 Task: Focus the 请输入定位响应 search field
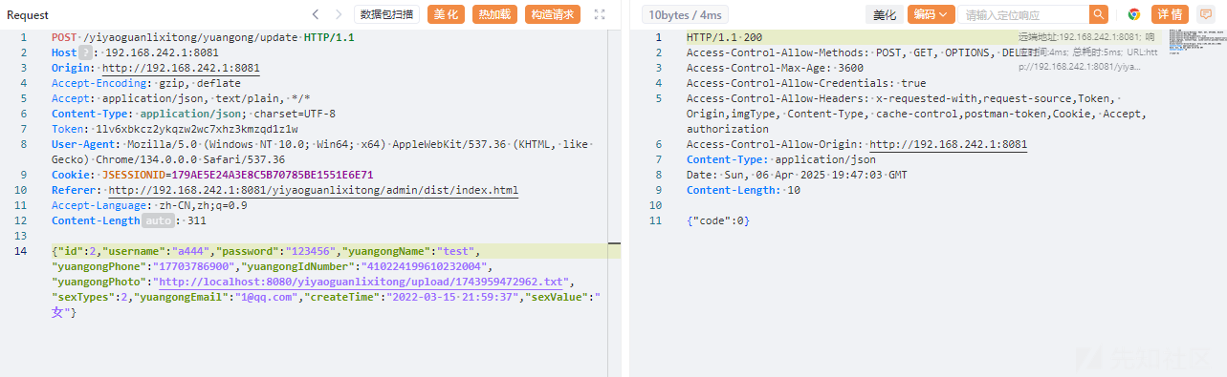coord(1024,14)
